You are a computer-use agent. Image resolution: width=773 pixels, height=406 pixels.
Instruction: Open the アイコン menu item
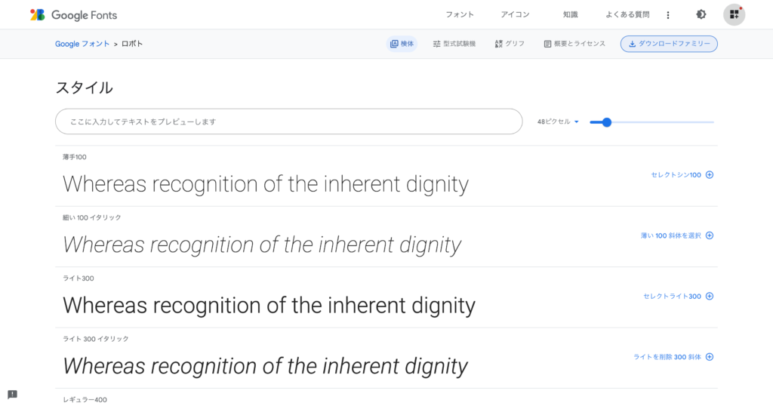[515, 14]
